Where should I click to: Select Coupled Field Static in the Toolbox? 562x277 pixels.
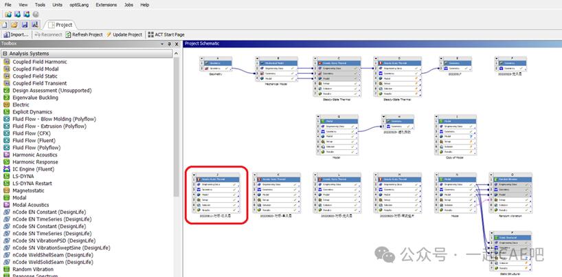(35, 76)
